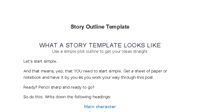Click the word "paper" in the second paragraph
Viewport: 200px width, 112px height.
click(x=155, y=71)
